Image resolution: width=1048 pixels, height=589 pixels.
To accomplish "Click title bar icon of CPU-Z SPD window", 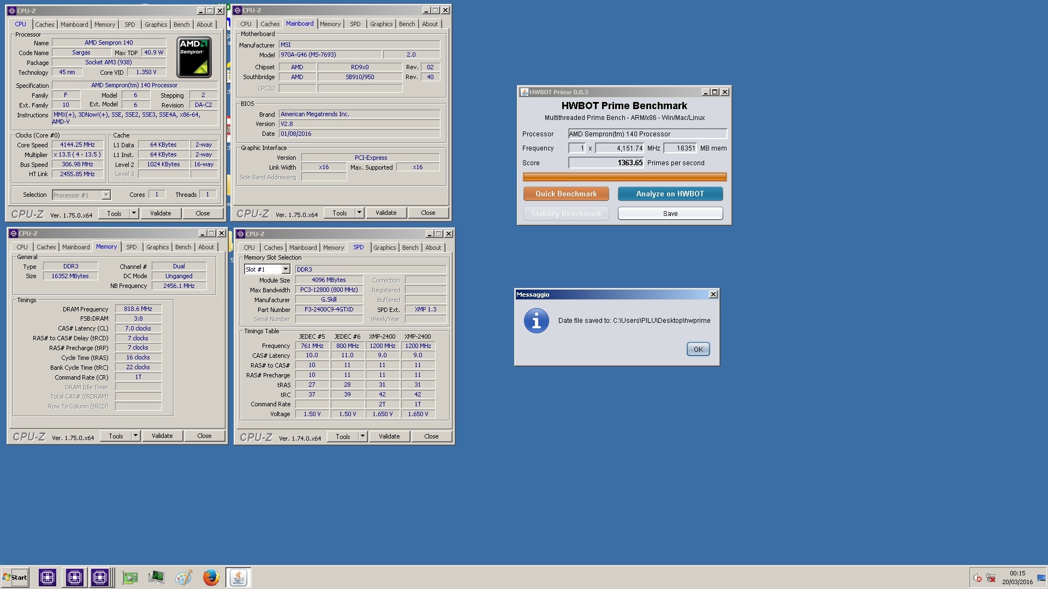I will click(x=241, y=234).
